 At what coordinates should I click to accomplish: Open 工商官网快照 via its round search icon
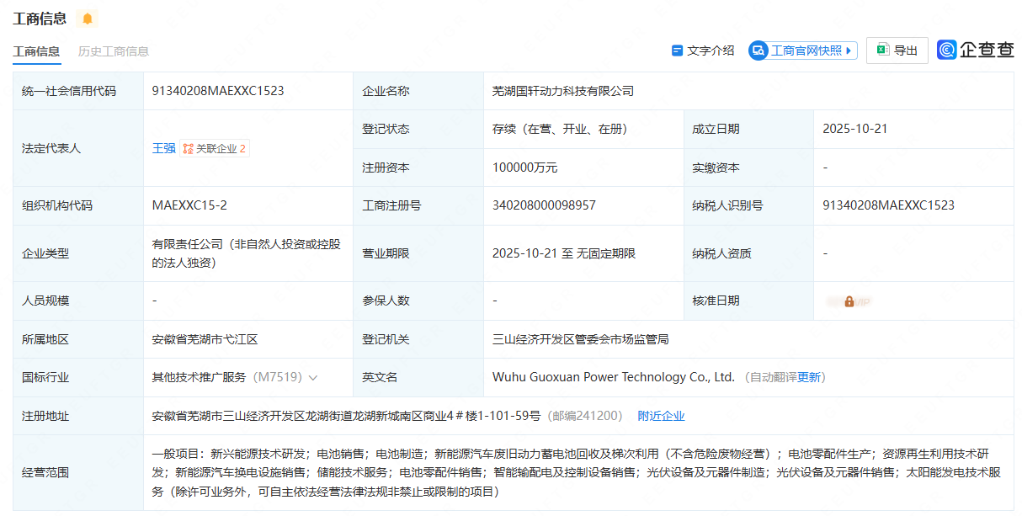759,51
